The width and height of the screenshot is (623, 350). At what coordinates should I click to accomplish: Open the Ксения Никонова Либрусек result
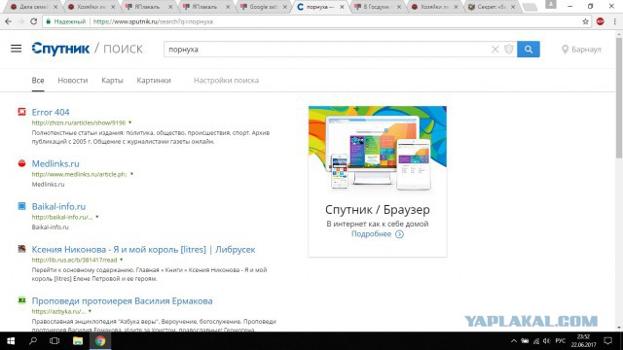pos(143,250)
